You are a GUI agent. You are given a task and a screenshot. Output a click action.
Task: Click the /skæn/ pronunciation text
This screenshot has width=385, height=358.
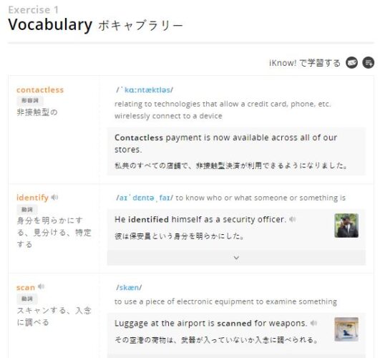click(x=129, y=287)
